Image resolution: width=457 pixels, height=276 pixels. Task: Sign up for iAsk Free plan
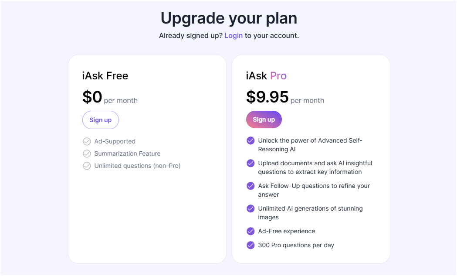pyautogui.click(x=101, y=120)
